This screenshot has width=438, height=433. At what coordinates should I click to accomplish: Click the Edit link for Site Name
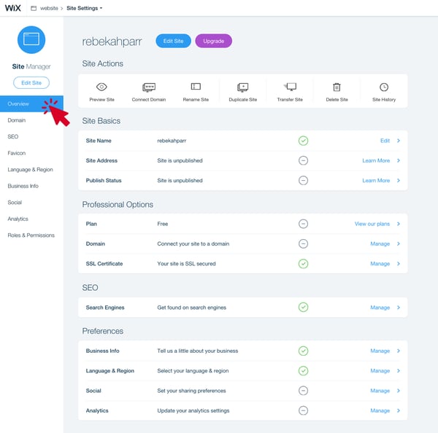(385, 141)
